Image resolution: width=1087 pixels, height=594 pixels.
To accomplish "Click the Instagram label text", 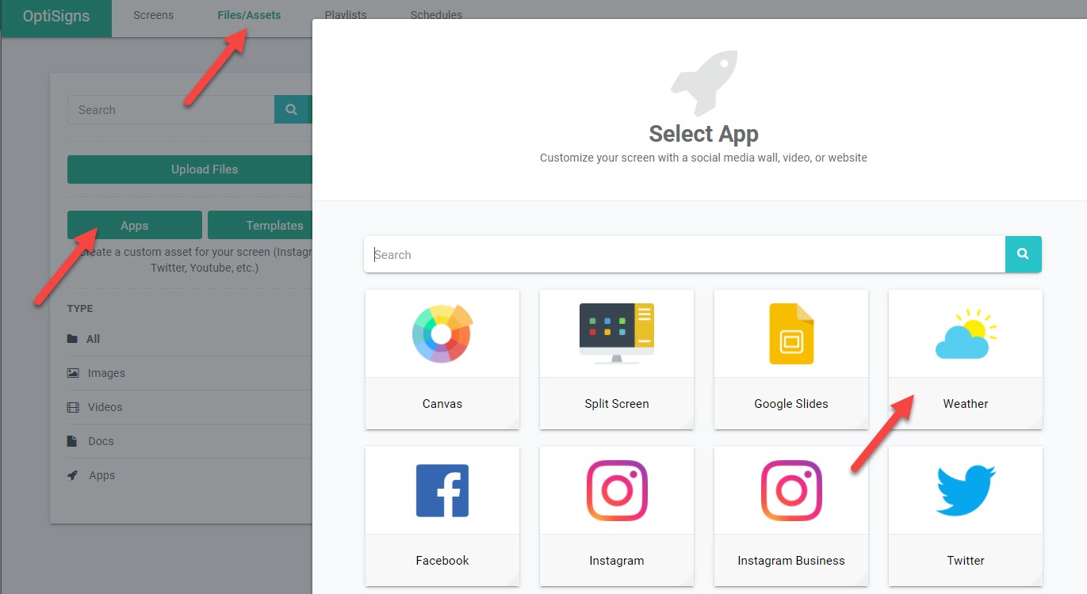I will pyautogui.click(x=617, y=560).
